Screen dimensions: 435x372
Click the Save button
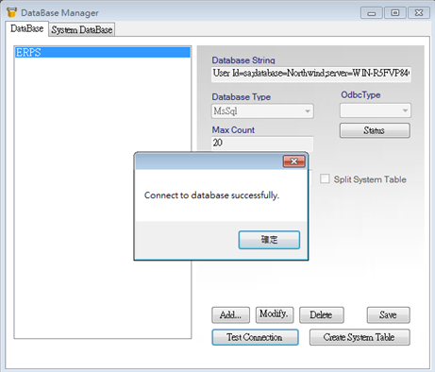[x=388, y=315]
